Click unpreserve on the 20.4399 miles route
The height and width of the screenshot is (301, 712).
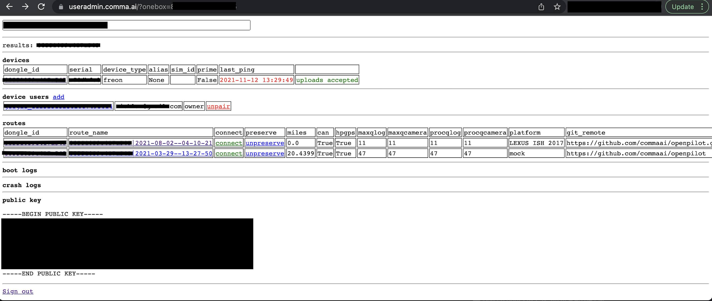coord(264,153)
